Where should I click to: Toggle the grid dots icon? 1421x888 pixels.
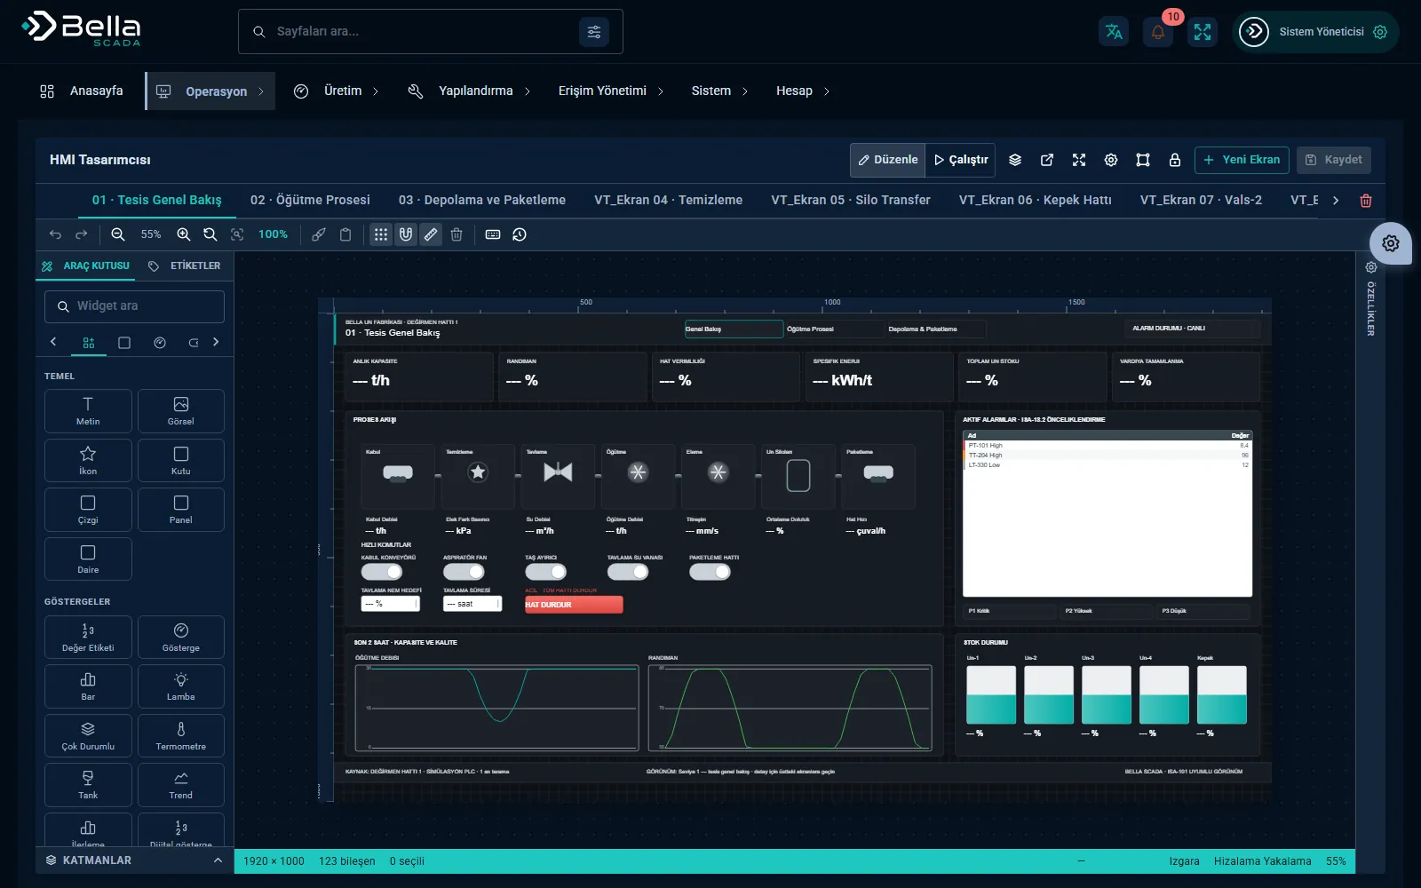coord(381,234)
